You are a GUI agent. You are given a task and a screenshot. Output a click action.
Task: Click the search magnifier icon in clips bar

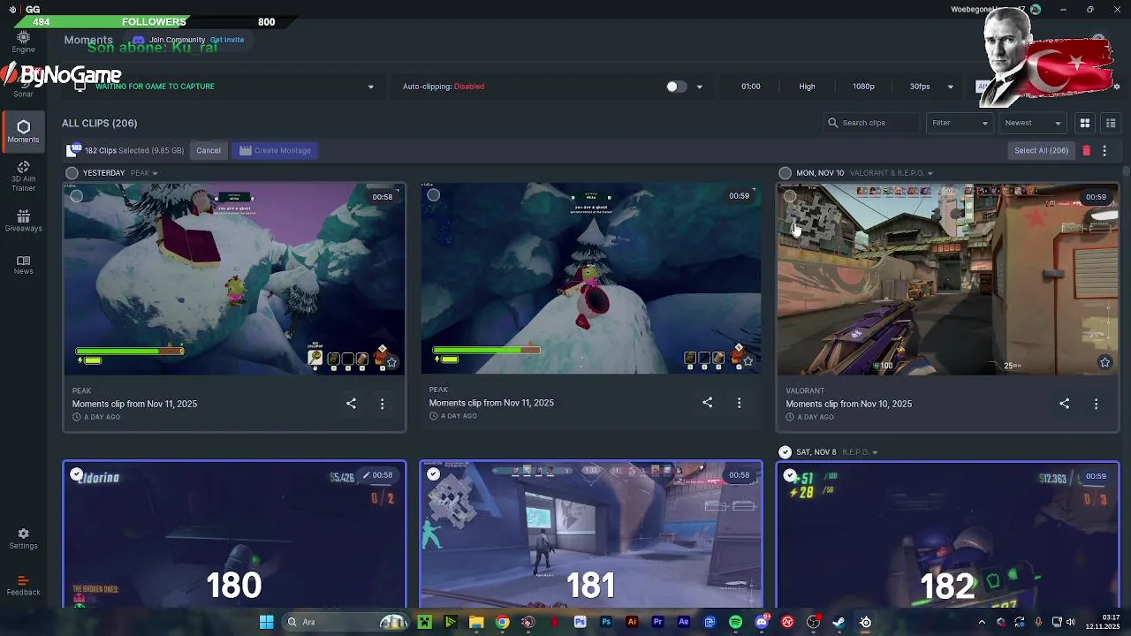pos(832,123)
